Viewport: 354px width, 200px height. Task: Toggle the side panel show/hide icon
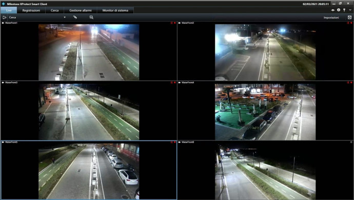tap(4, 17)
